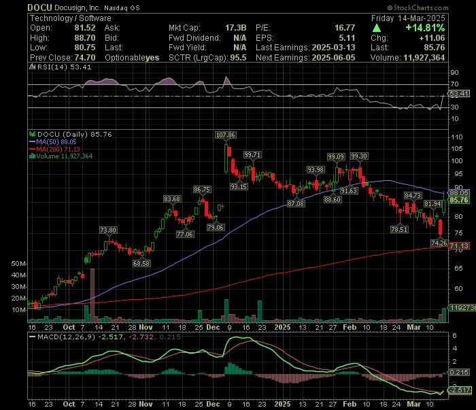The width and height of the screenshot is (476, 410).
Task: Click the Next Earnings date 2025-06-05
Action: click(334, 58)
